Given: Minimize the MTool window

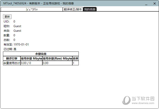Looking at the screenshot, I should click(146, 4).
